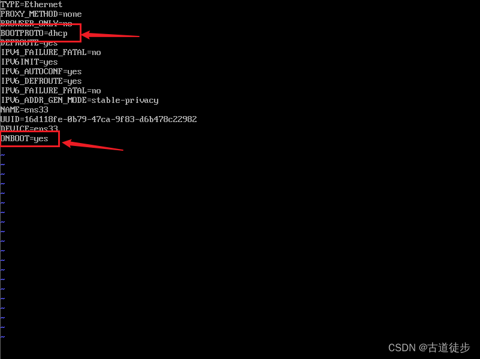Click the red arrow pointing to BOOTPROTO
The height and width of the screenshot is (359, 480).
click(x=110, y=35)
